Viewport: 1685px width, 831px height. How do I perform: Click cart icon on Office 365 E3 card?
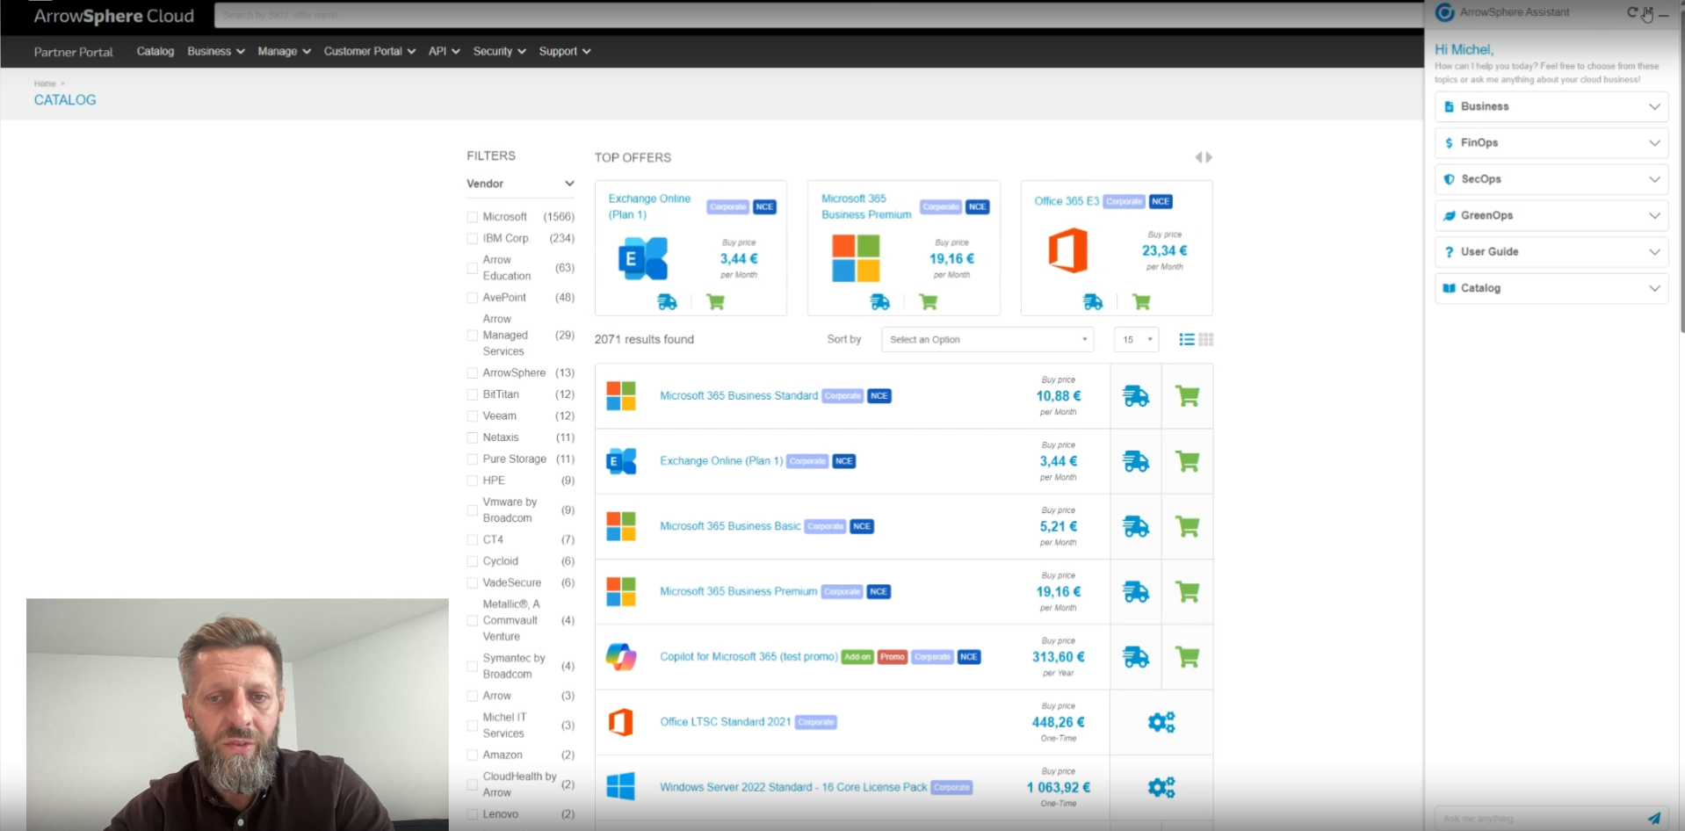1141,302
